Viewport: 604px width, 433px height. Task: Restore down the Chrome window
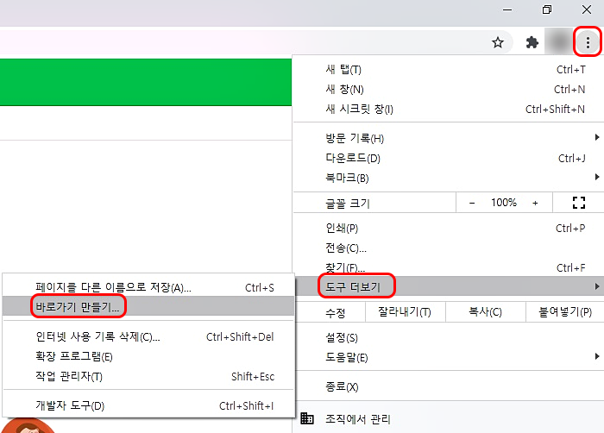tap(546, 9)
